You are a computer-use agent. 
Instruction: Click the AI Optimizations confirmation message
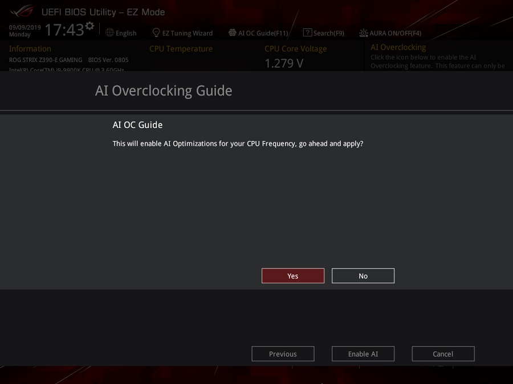(238, 144)
